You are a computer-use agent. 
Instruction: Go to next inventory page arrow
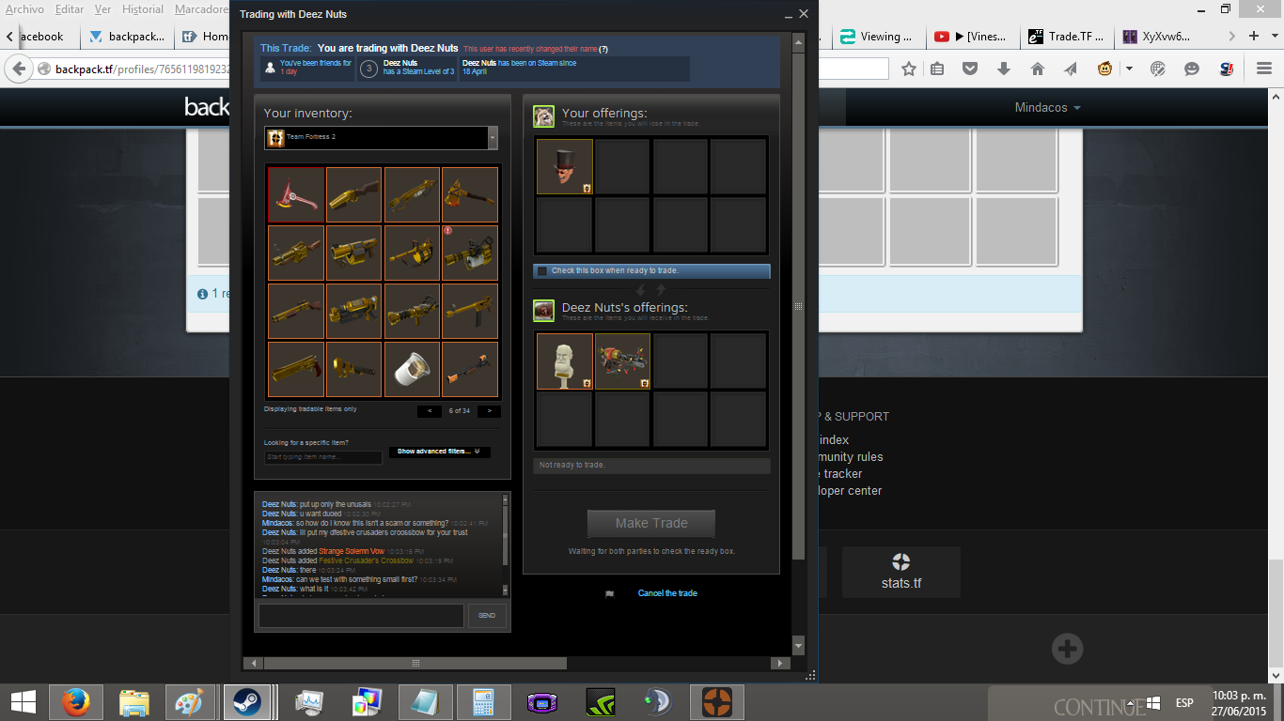pos(489,411)
